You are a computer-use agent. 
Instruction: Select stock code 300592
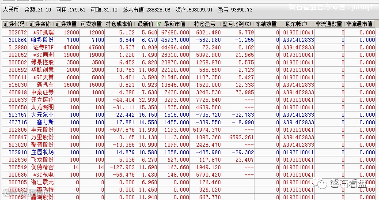click(x=18, y=70)
